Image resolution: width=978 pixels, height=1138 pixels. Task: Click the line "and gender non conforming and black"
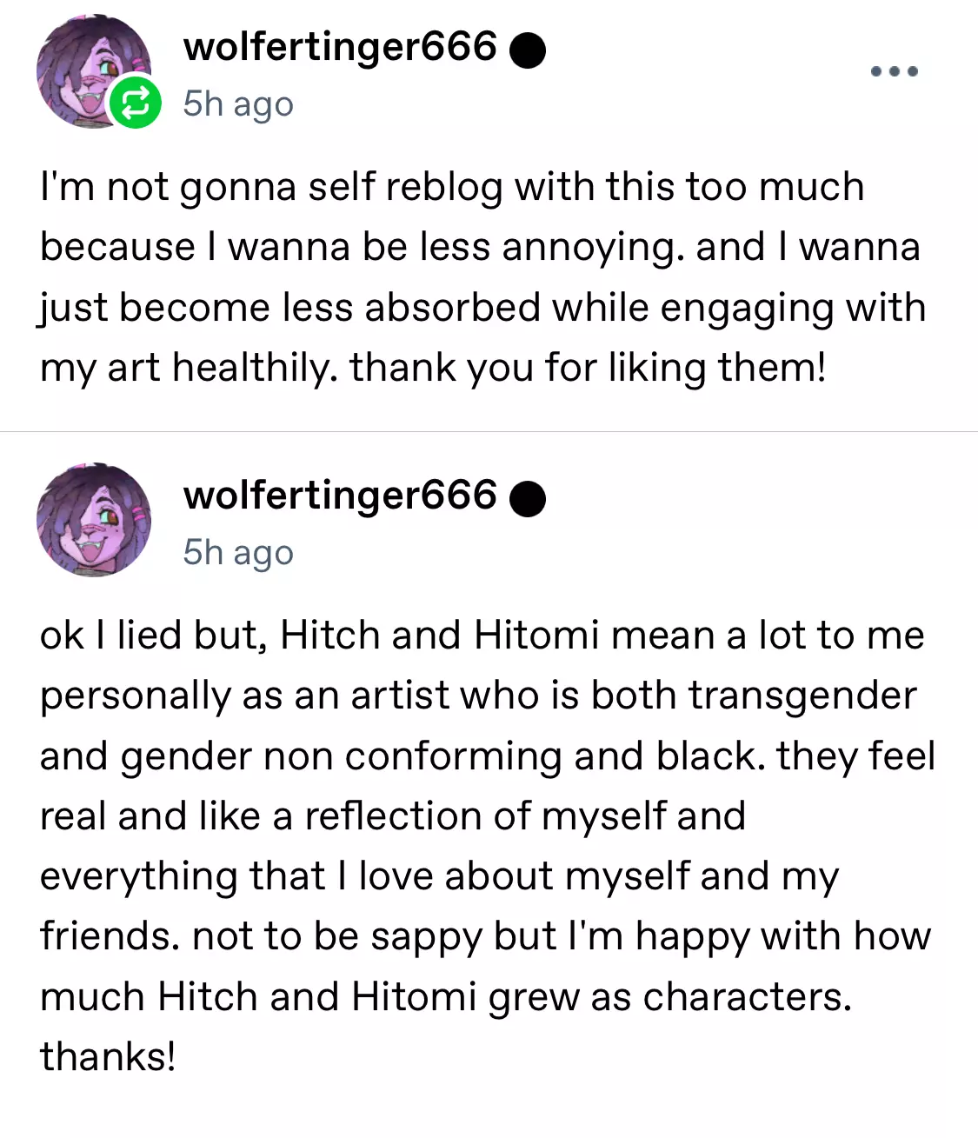click(x=487, y=756)
